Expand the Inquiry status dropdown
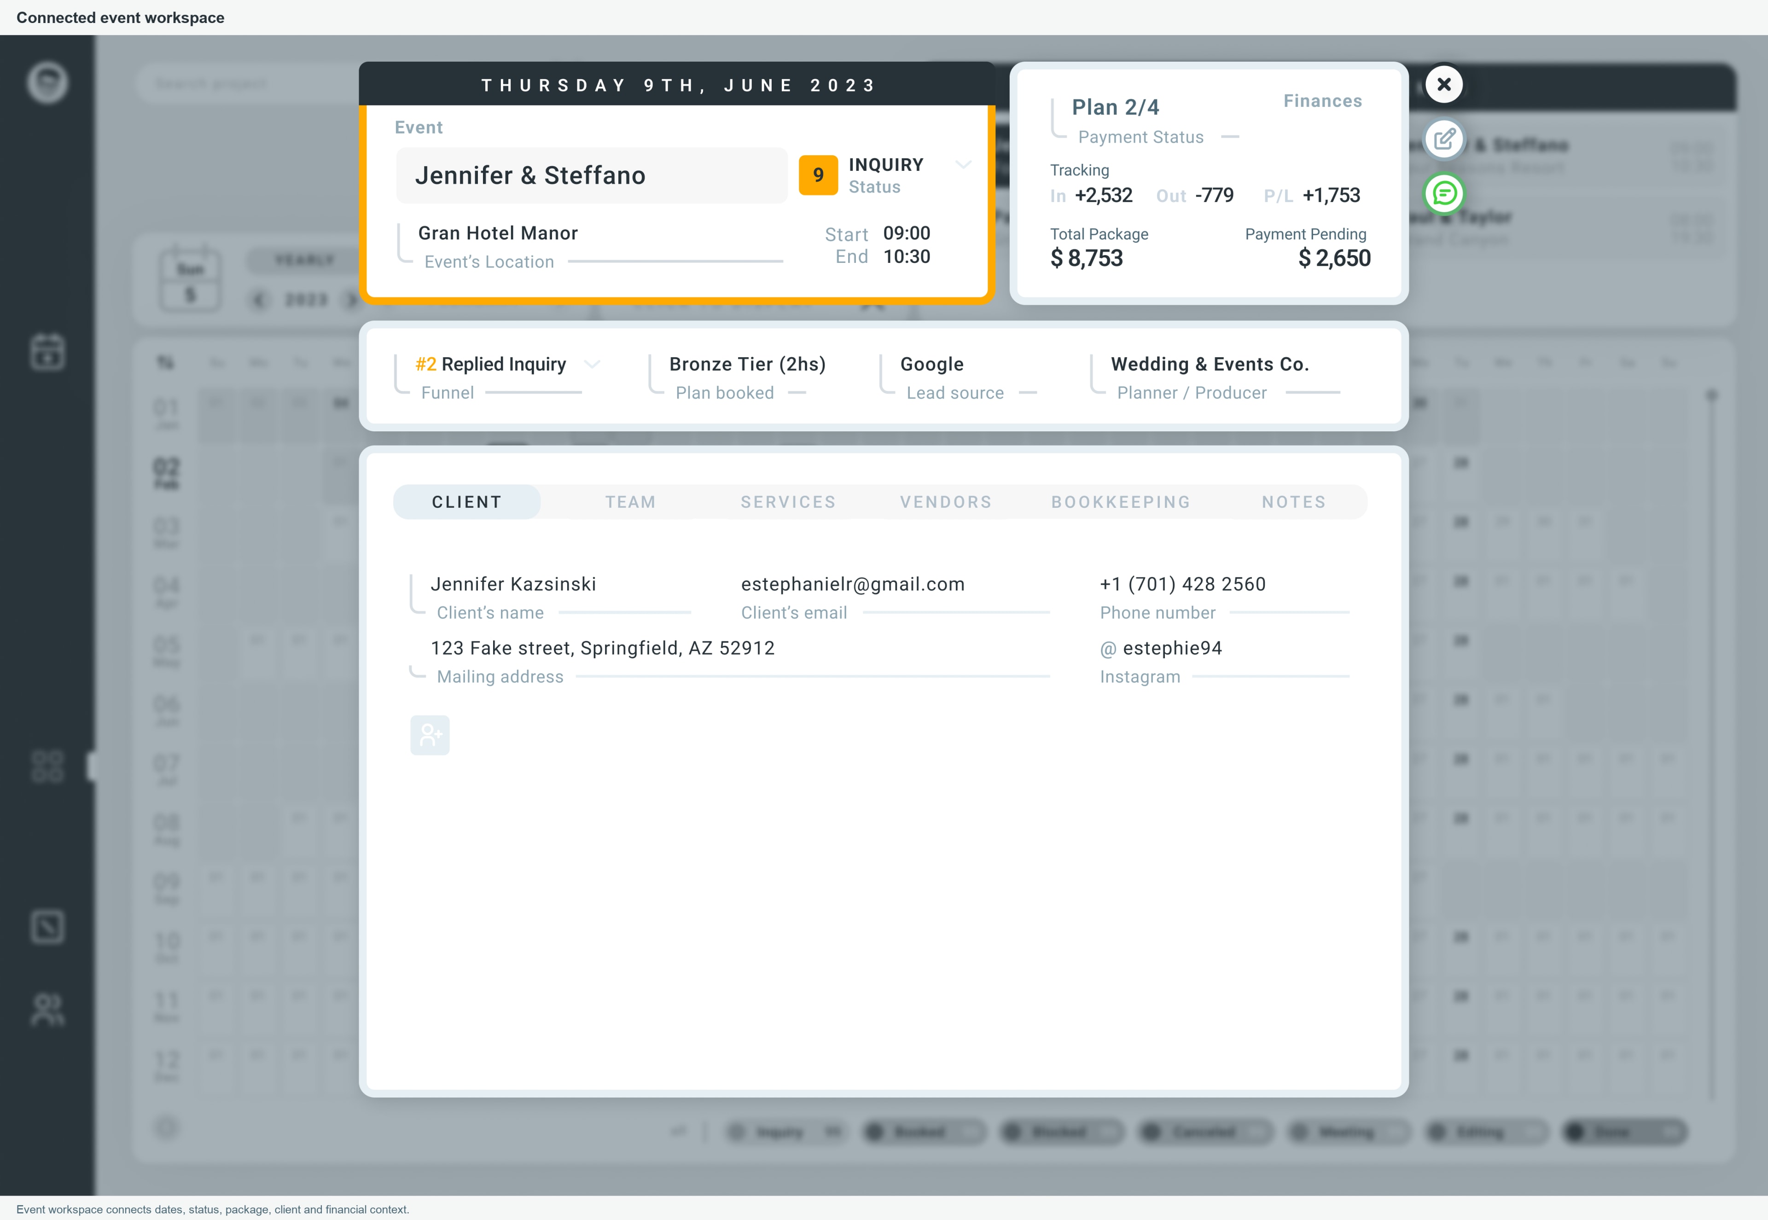Viewport: 1768px width, 1220px height. (x=963, y=164)
